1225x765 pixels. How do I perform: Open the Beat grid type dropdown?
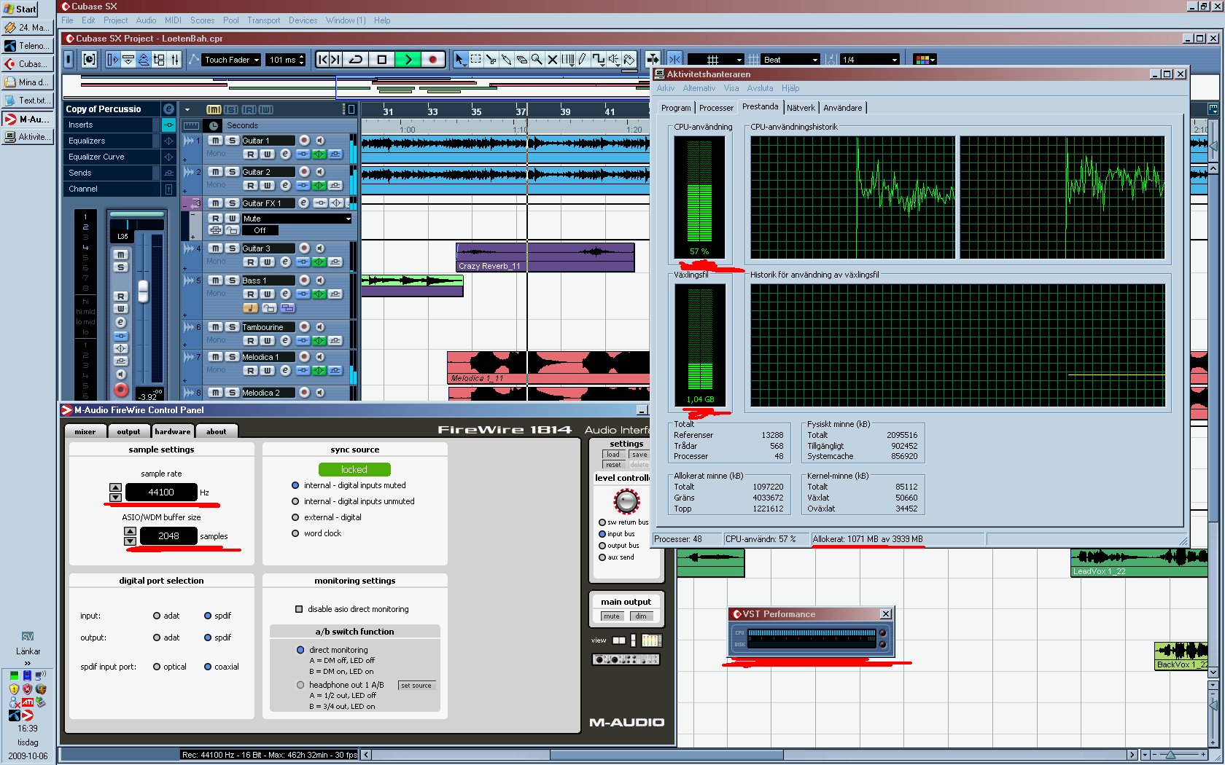click(790, 60)
